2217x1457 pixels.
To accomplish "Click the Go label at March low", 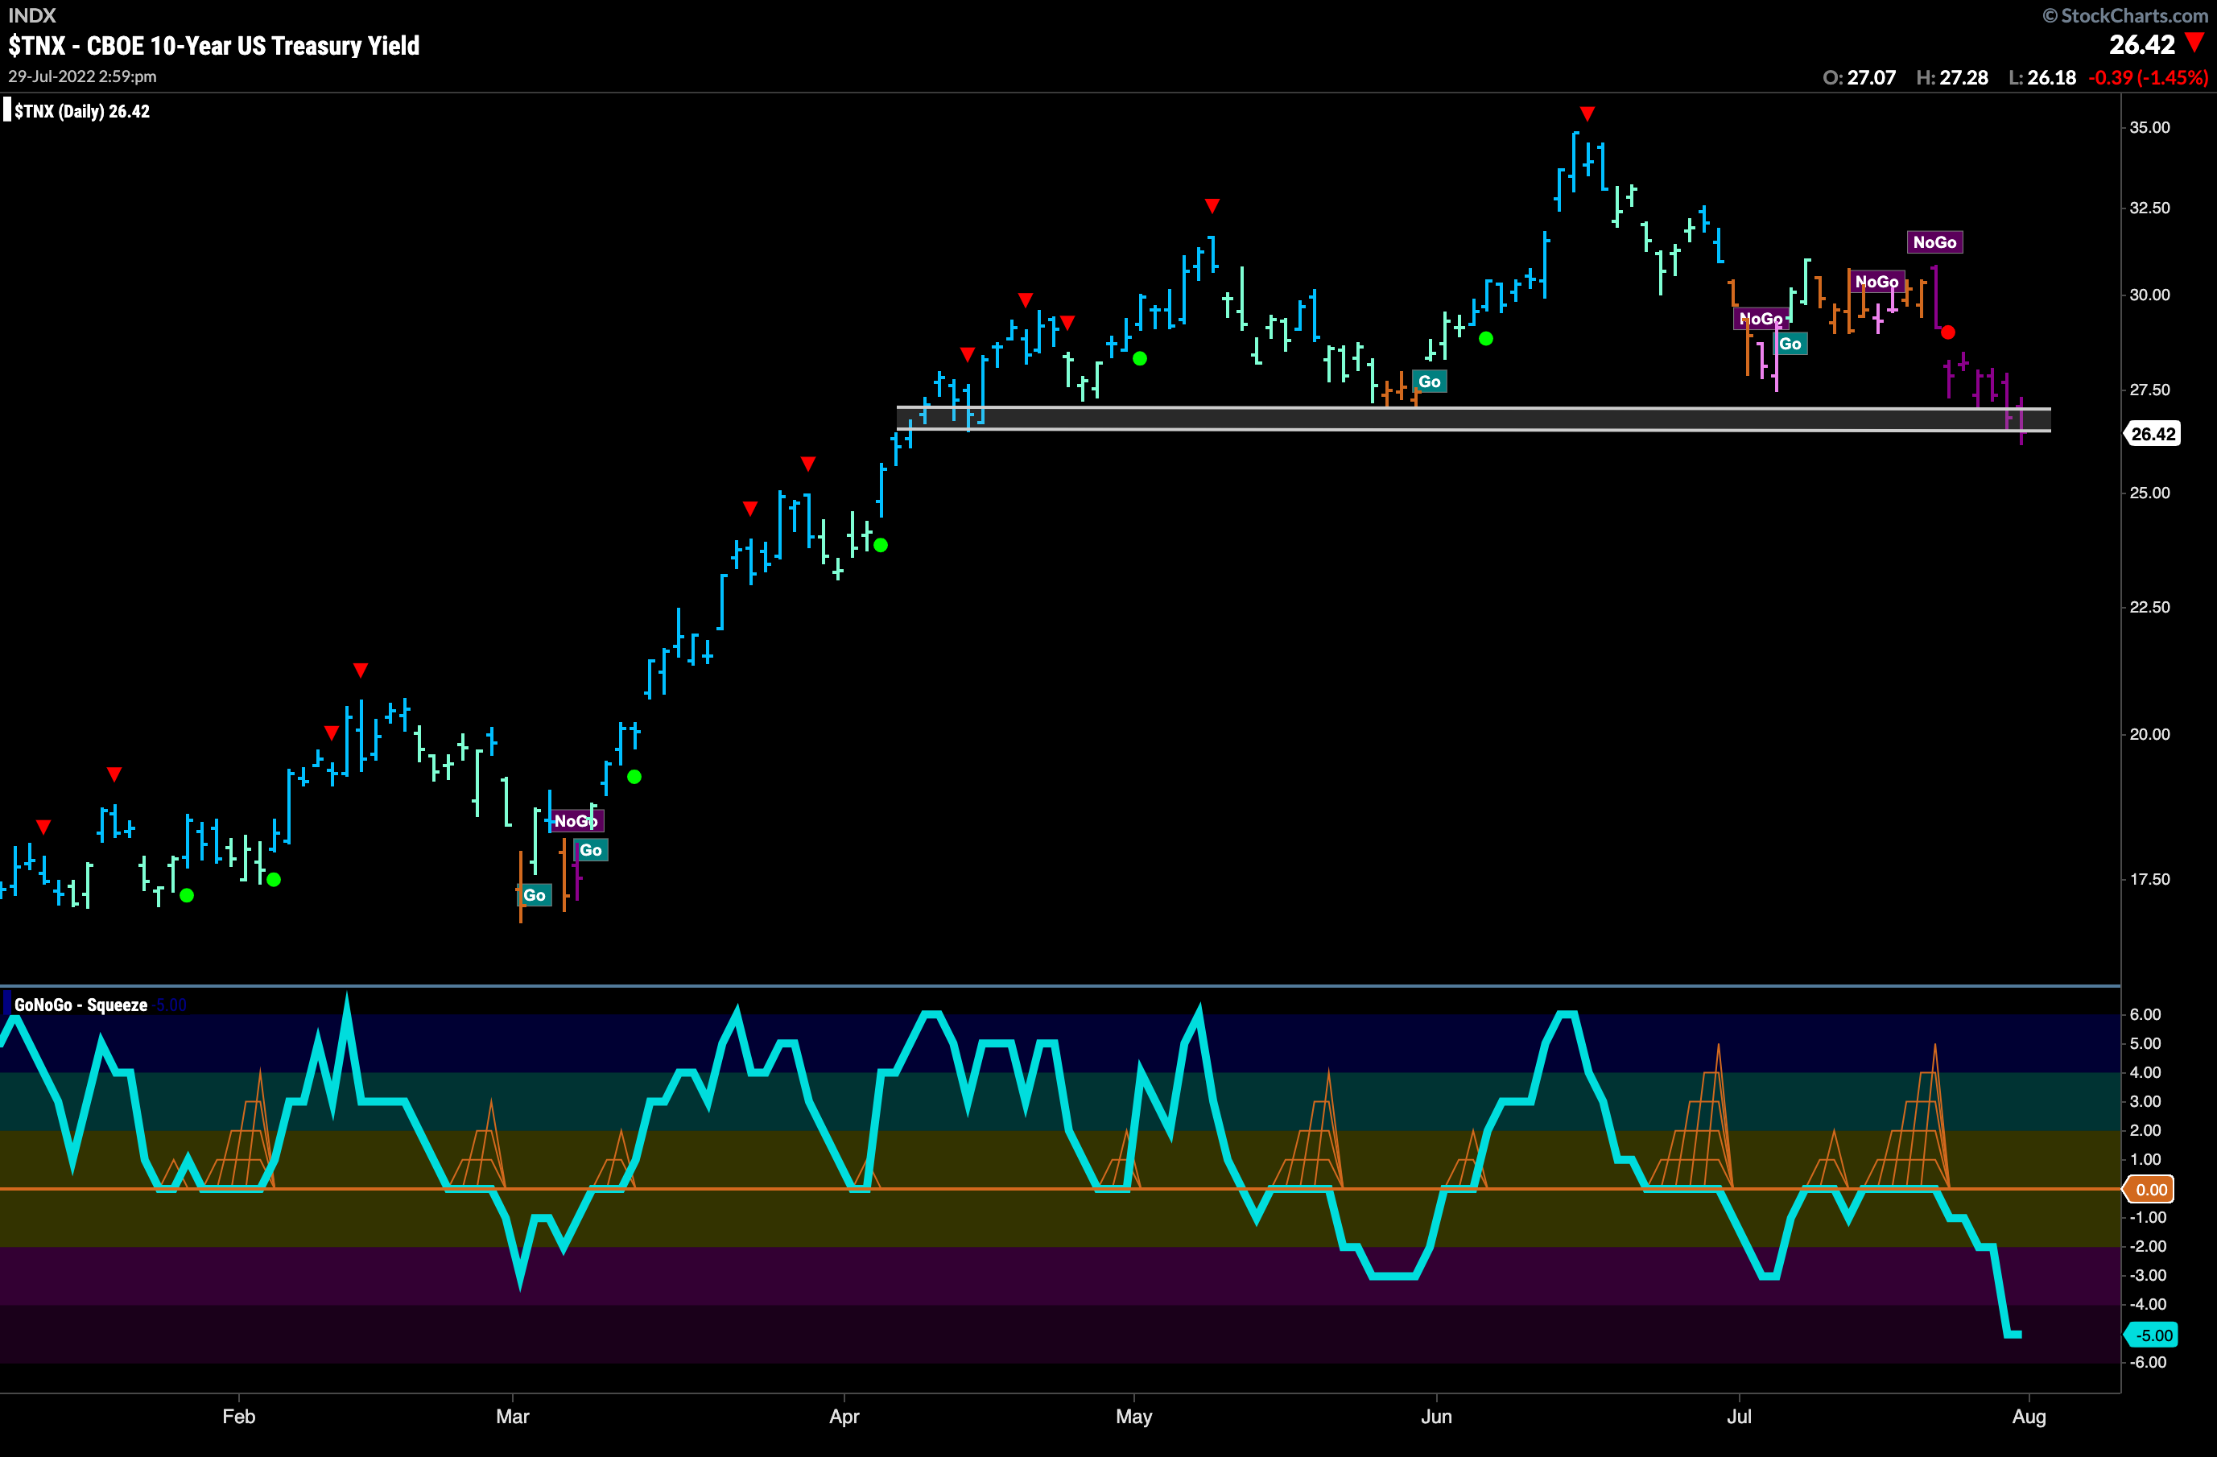I will (534, 895).
